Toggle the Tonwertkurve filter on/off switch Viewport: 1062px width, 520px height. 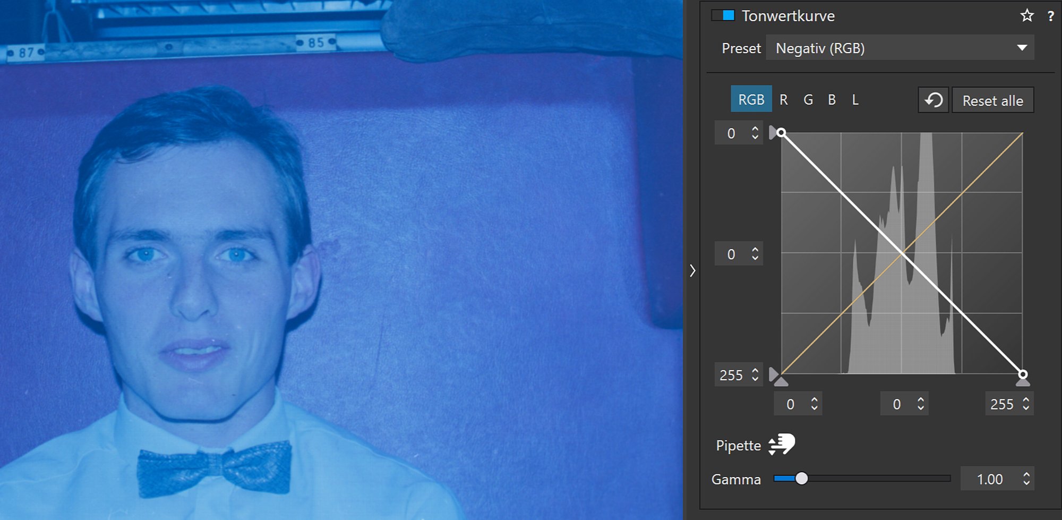723,15
